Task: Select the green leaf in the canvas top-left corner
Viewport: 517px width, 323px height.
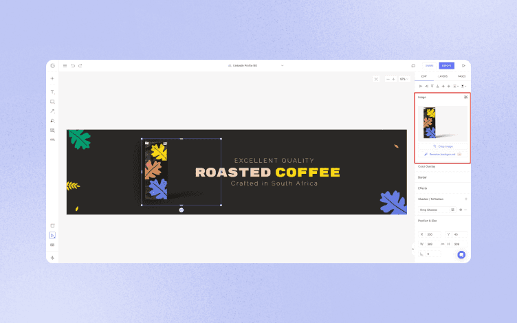Action: (x=80, y=139)
